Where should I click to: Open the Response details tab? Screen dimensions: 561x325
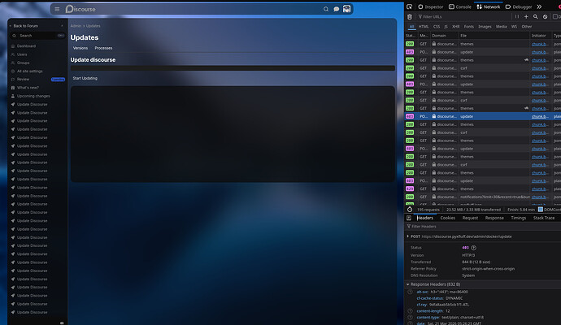click(494, 218)
